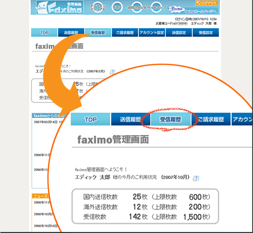Click help icon beside 2007年10月 in magnified view
The height and width of the screenshot is (233, 253).
[x=196, y=178]
